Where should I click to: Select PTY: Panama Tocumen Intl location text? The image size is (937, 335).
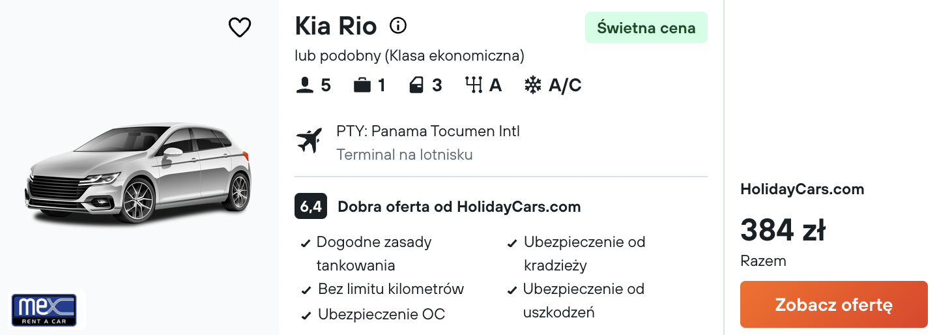tap(428, 131)
